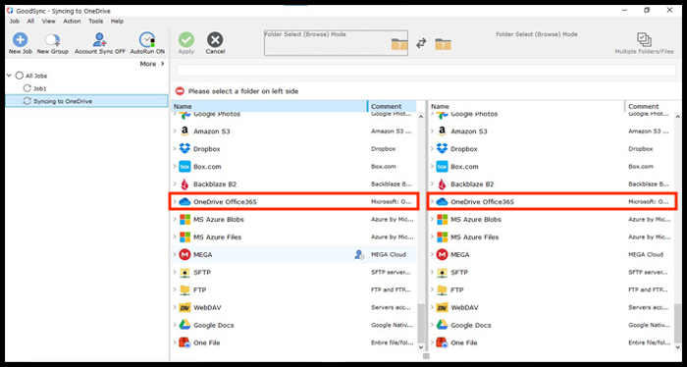The image size is (687, 367).
Task: Expand Box.com in right pane
Action: coord(432,167)
